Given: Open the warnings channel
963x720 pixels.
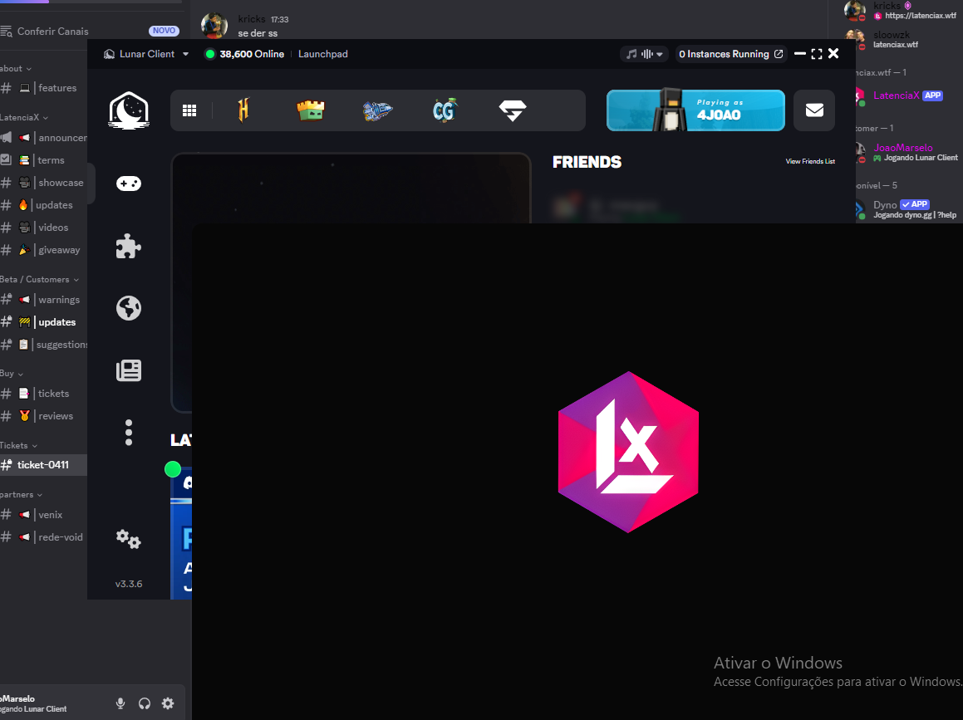Looking at the screenshot, I should click(43, 300).
